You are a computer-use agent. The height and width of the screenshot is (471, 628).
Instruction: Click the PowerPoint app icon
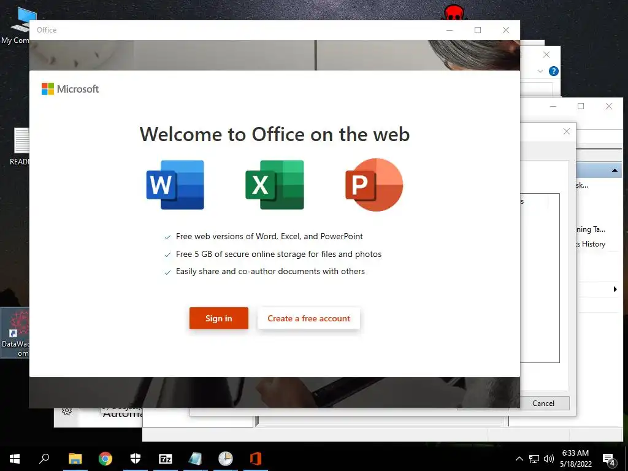374,185
